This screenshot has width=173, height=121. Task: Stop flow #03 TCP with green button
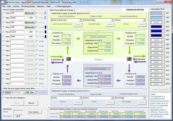click(30, 22)
